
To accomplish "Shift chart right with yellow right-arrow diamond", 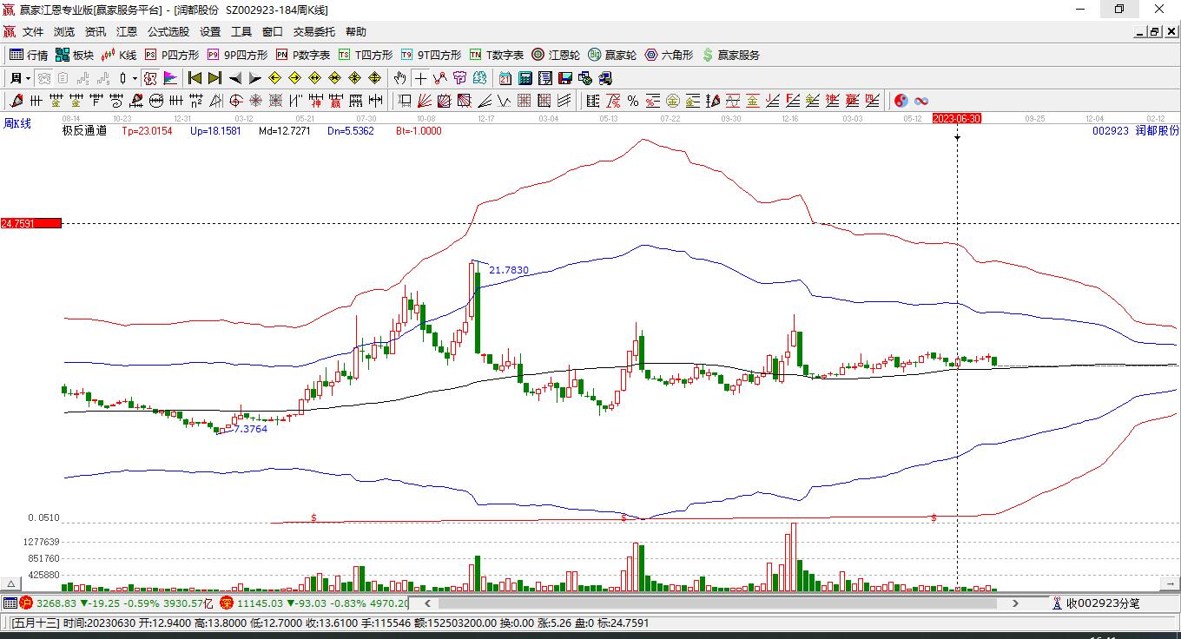I will 294,78.
